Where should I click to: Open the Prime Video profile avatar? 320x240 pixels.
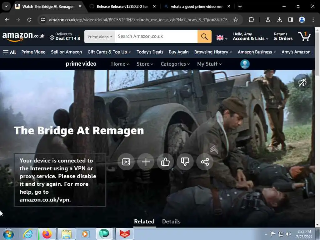tap(245, 64)
